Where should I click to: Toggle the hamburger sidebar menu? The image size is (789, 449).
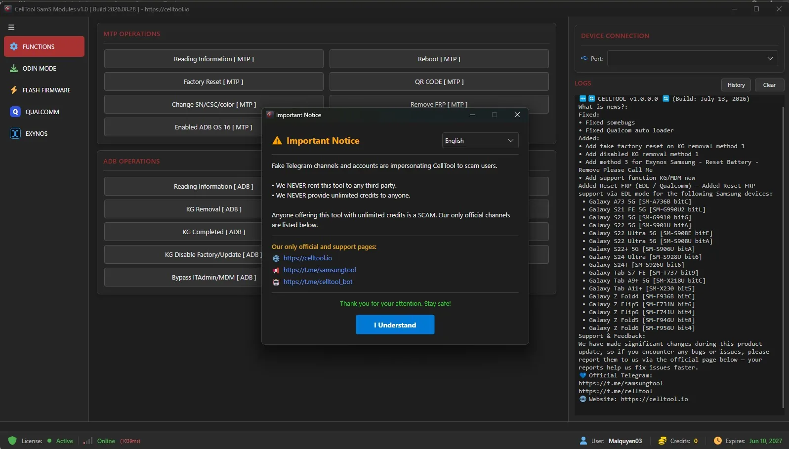click(x=11, y=28)
